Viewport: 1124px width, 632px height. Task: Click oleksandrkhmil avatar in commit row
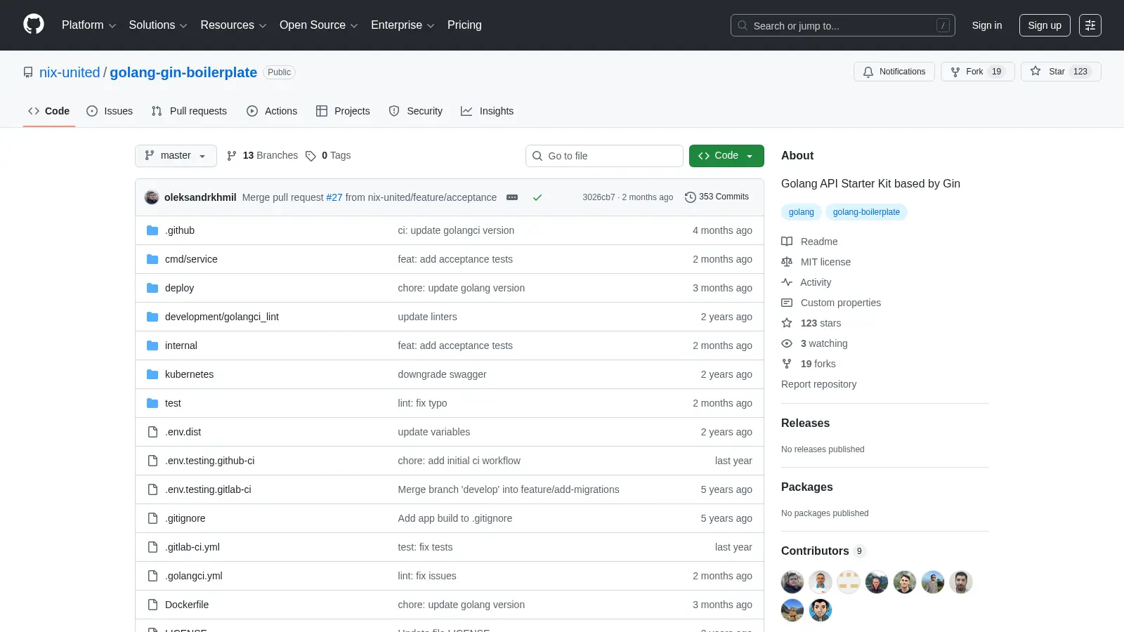click(x=152, y=197)
